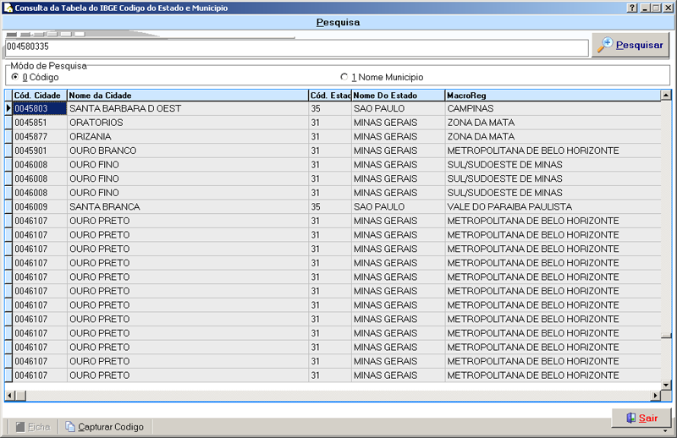Select the ORATORIOS row
677x438 pixels.
click(x=186, y=123)
